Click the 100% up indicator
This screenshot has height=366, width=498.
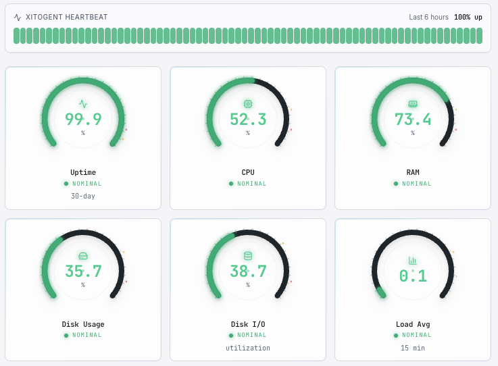[468, 17]
